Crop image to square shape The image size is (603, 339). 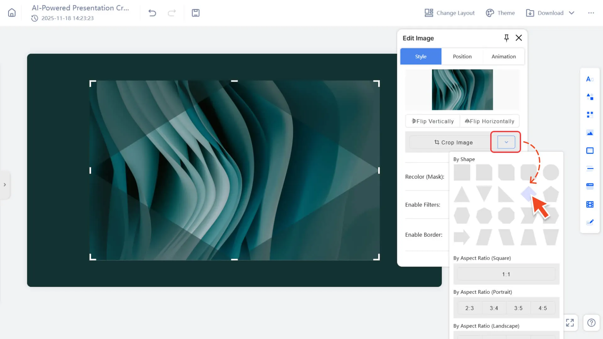tap(462, 172)
